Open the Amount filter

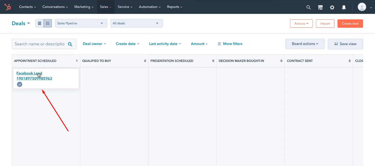[x=199, y=44]
